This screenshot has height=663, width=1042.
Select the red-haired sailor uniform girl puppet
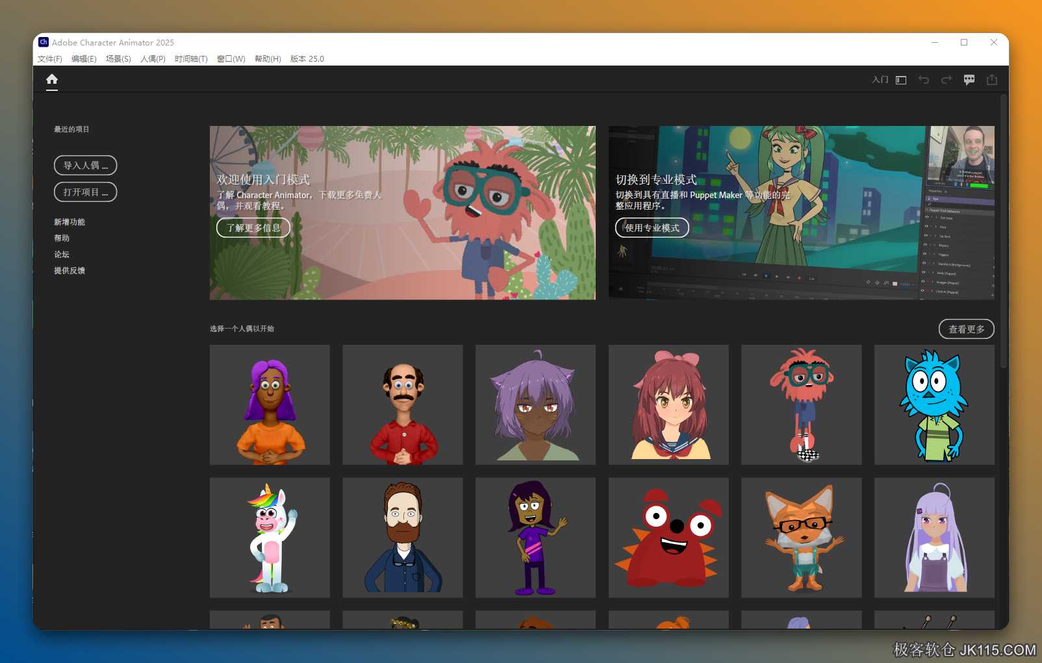coord(669,405)
